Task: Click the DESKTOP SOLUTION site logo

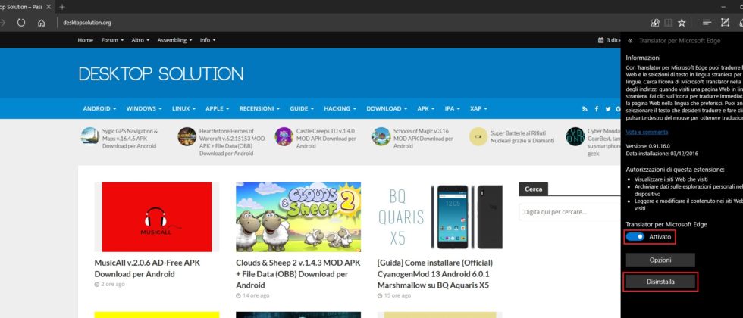Action: coord(161,74)
